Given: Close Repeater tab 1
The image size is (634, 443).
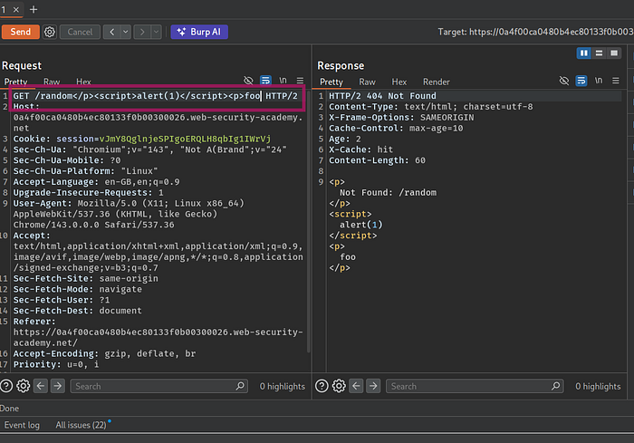Looking at the screenshot, I should point(16,9).
